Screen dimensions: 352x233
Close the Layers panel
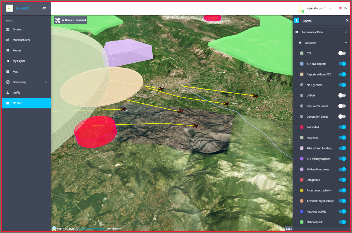347,20
